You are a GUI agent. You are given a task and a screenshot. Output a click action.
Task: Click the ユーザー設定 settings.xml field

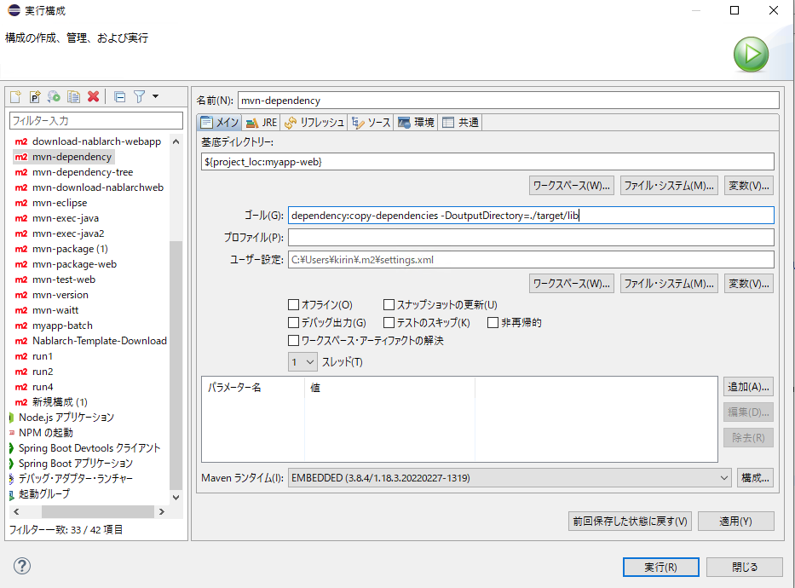(x=531, y=260)
